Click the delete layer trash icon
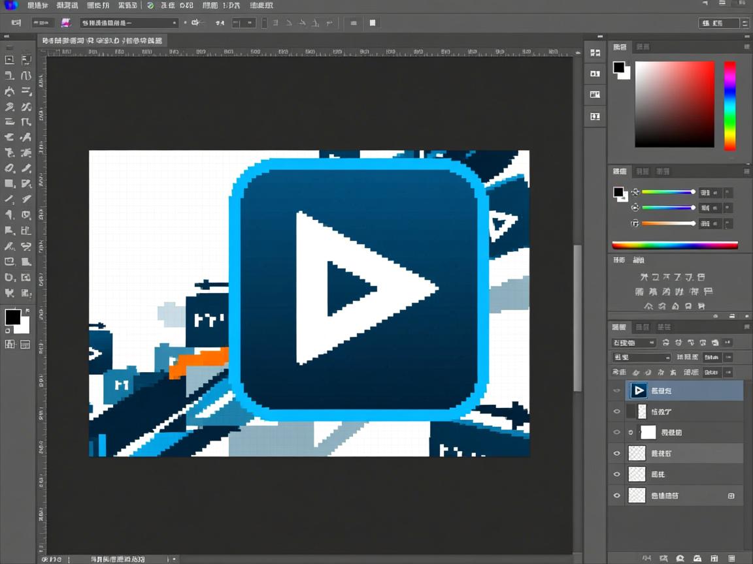Screen dimensions: 753x564 tap(731, 559)
